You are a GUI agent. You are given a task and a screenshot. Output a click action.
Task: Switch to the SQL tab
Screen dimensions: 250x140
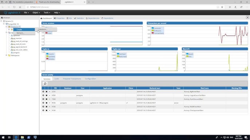click(69, 18)
